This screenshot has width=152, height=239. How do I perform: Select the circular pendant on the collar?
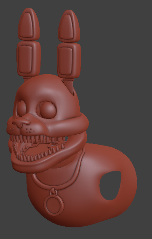(x=54, y=205)
